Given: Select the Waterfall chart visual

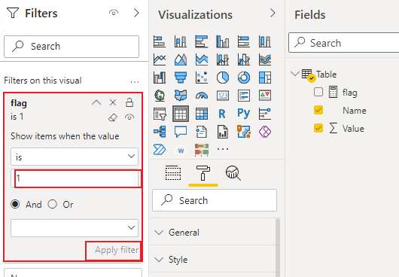Looking at the screenshot, I should click(160, 78).
